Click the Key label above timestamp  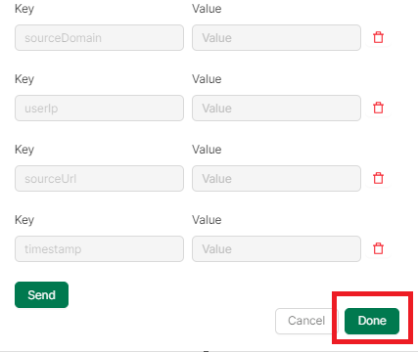coord(24,220)
